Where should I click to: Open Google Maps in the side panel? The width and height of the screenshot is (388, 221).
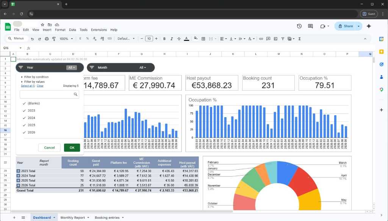[381, 89]
